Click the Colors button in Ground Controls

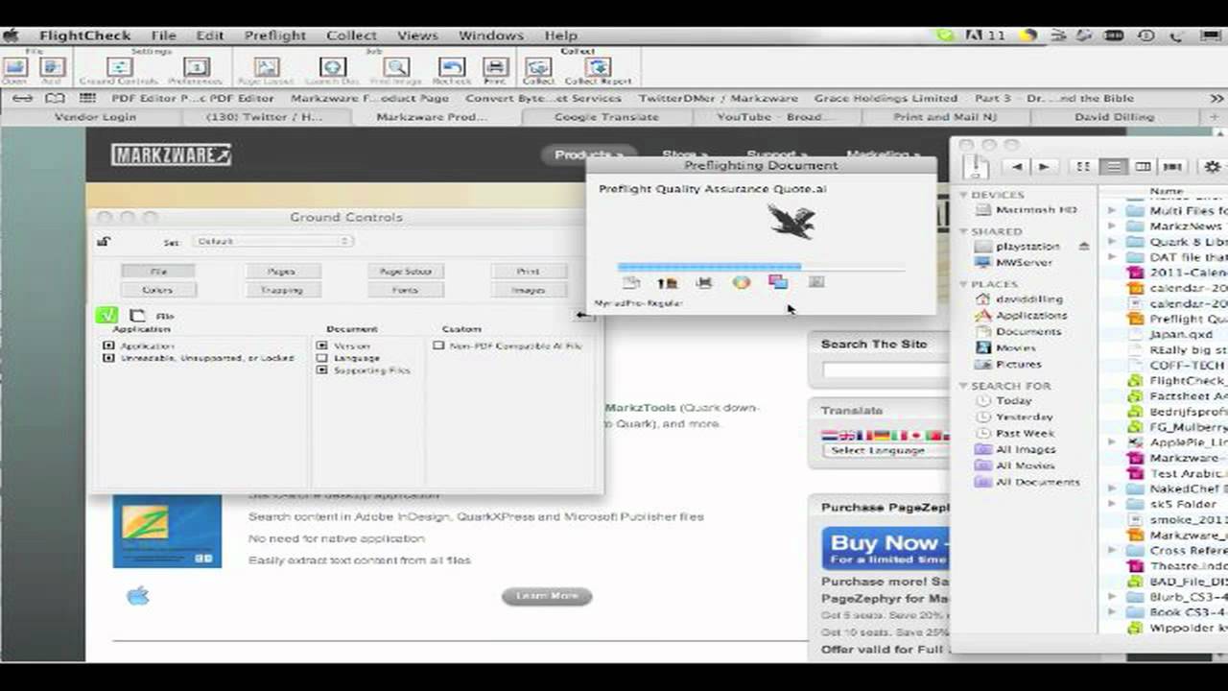coord(157,290)
